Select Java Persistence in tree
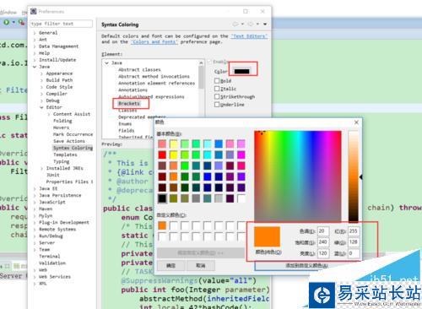 (x=60, y=195)
